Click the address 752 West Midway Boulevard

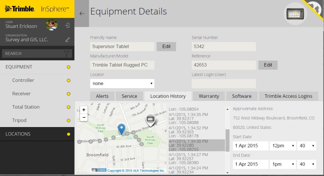pos(273,118)
